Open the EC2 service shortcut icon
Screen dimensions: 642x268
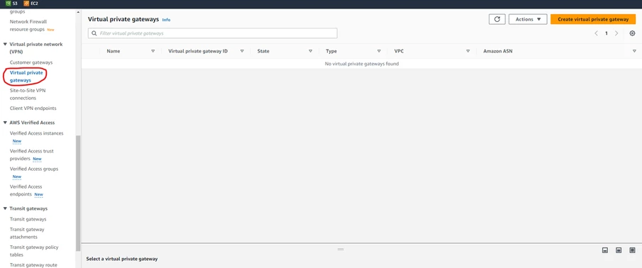click(x=27, y=4)
